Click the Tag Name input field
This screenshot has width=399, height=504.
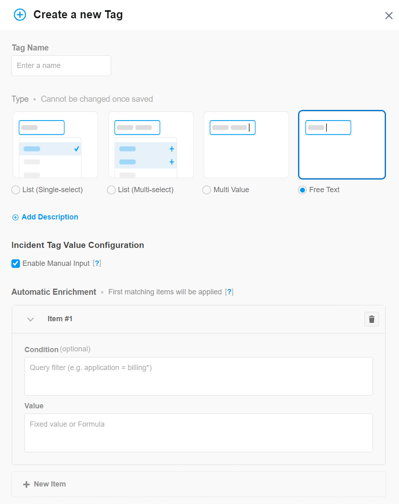pyautogui.click(x=61, y=66)
